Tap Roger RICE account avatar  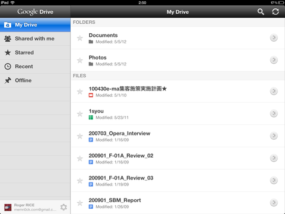click(x=8, y=207)
